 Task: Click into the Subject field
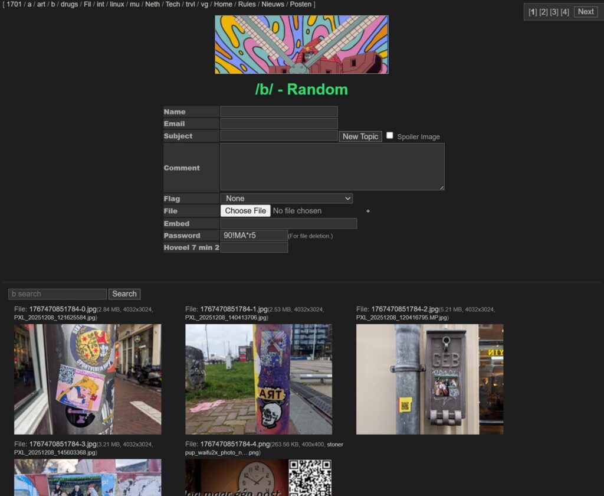[279, 136]
